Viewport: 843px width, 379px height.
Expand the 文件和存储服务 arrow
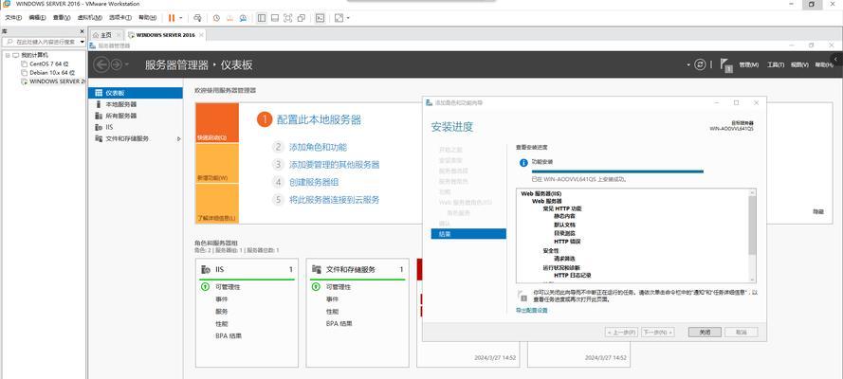178,138
